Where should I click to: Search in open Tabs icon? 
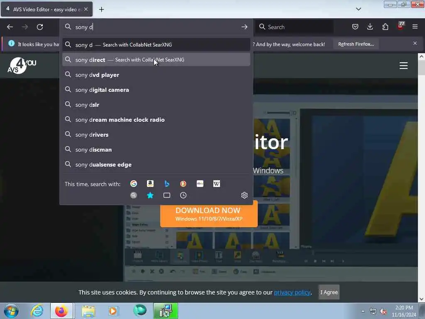[x=167, y=195]
